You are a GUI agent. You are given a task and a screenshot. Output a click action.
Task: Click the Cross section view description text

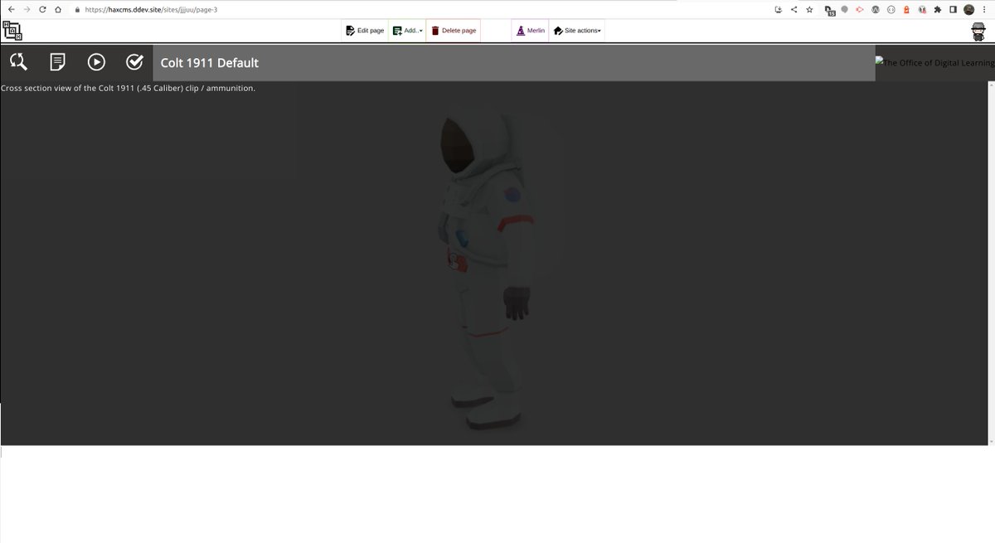[x=128, y=88]
